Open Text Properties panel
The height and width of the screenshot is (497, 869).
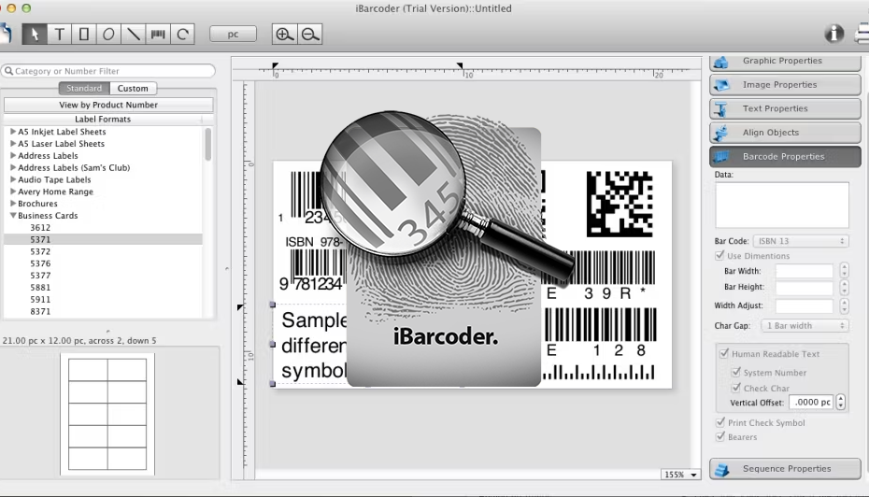tap(785, 108)
